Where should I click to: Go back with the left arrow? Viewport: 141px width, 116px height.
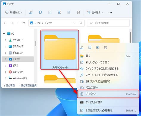(5, 23)
